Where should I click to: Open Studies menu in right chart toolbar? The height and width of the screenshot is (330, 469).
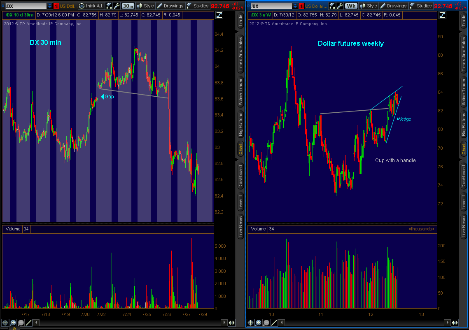point(420,6)
